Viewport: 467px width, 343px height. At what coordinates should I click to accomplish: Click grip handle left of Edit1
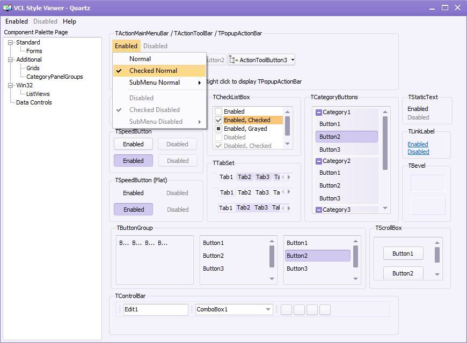point(120,310)
